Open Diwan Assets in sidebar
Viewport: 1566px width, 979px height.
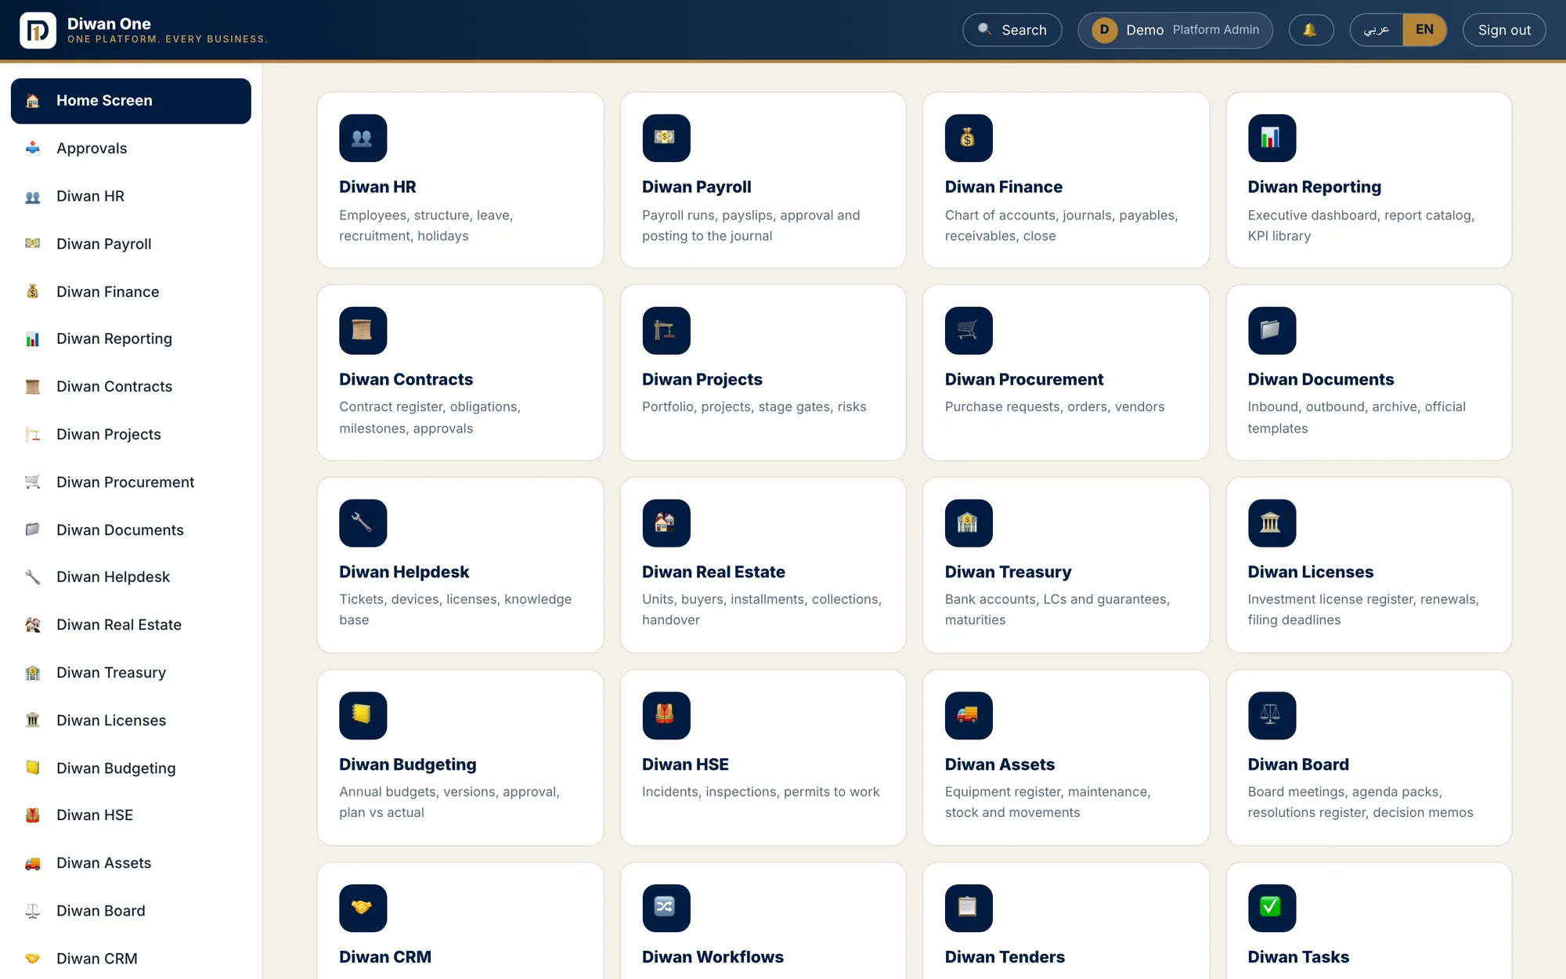pos(131,862)
